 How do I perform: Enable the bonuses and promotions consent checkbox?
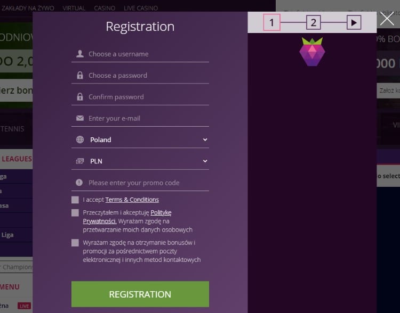(75, 243)
